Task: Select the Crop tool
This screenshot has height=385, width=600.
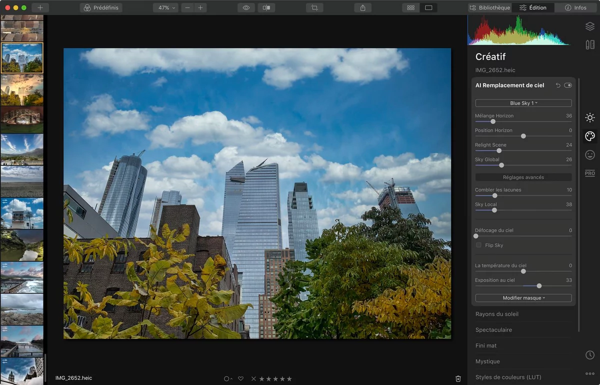Action: [314, 8]
